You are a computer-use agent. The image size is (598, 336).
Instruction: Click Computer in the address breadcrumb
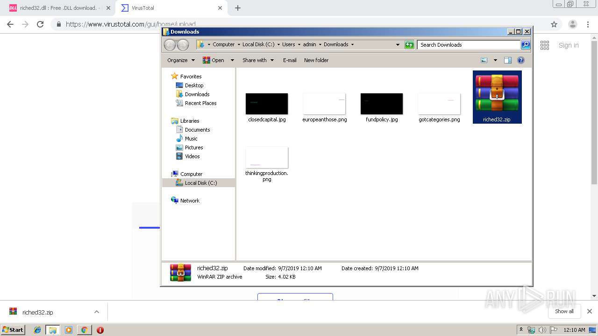point(223,44)
